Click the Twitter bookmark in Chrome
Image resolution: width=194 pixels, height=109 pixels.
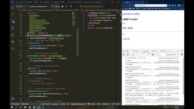coord(144,8)
